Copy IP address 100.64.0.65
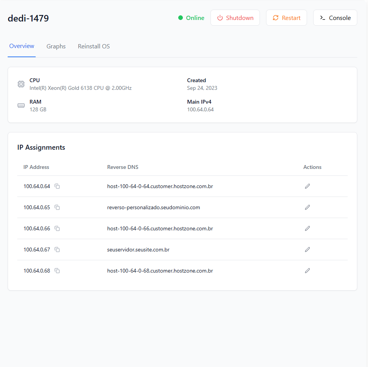The height and width of the screenshot is (367, 368). click(57, 207)
